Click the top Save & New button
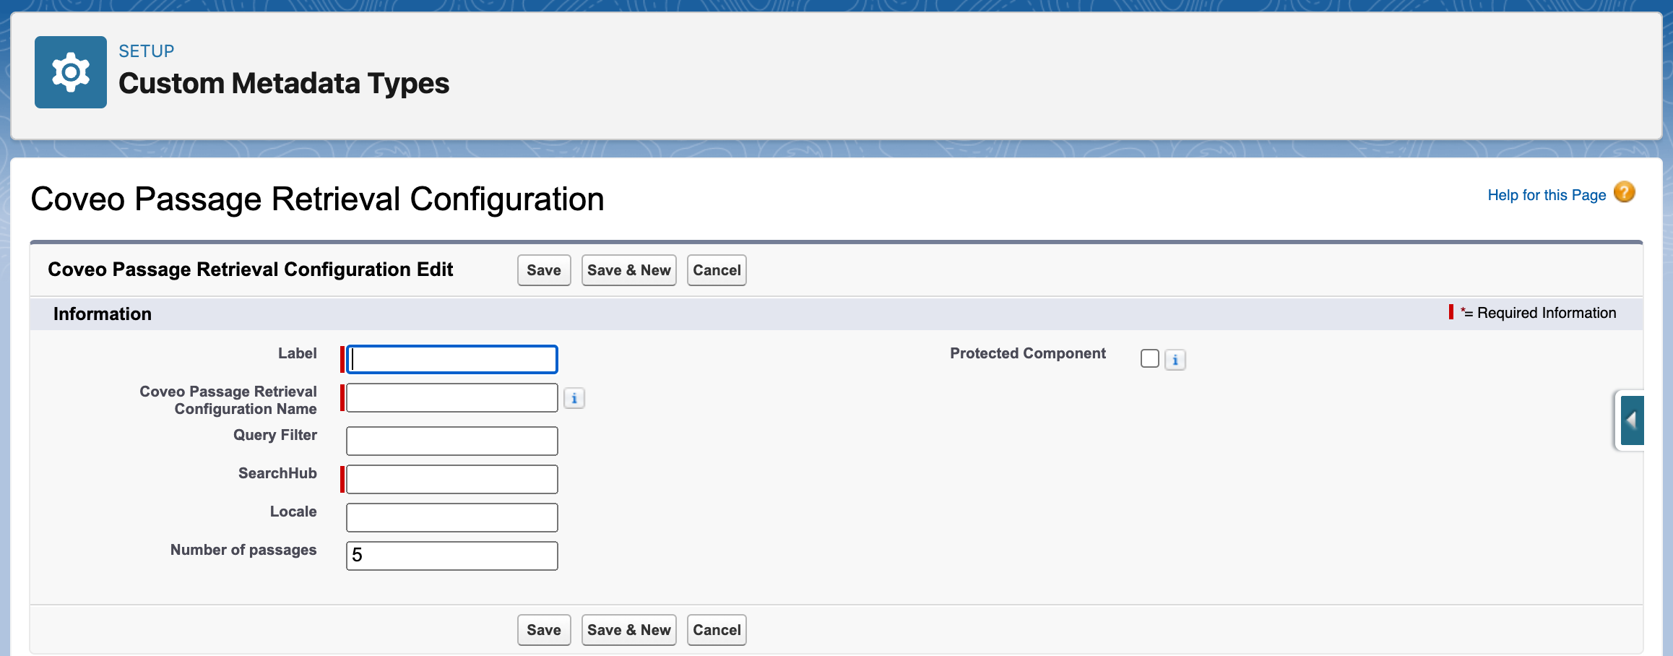This screenshot has height=656, width=1673. point(629,270)
